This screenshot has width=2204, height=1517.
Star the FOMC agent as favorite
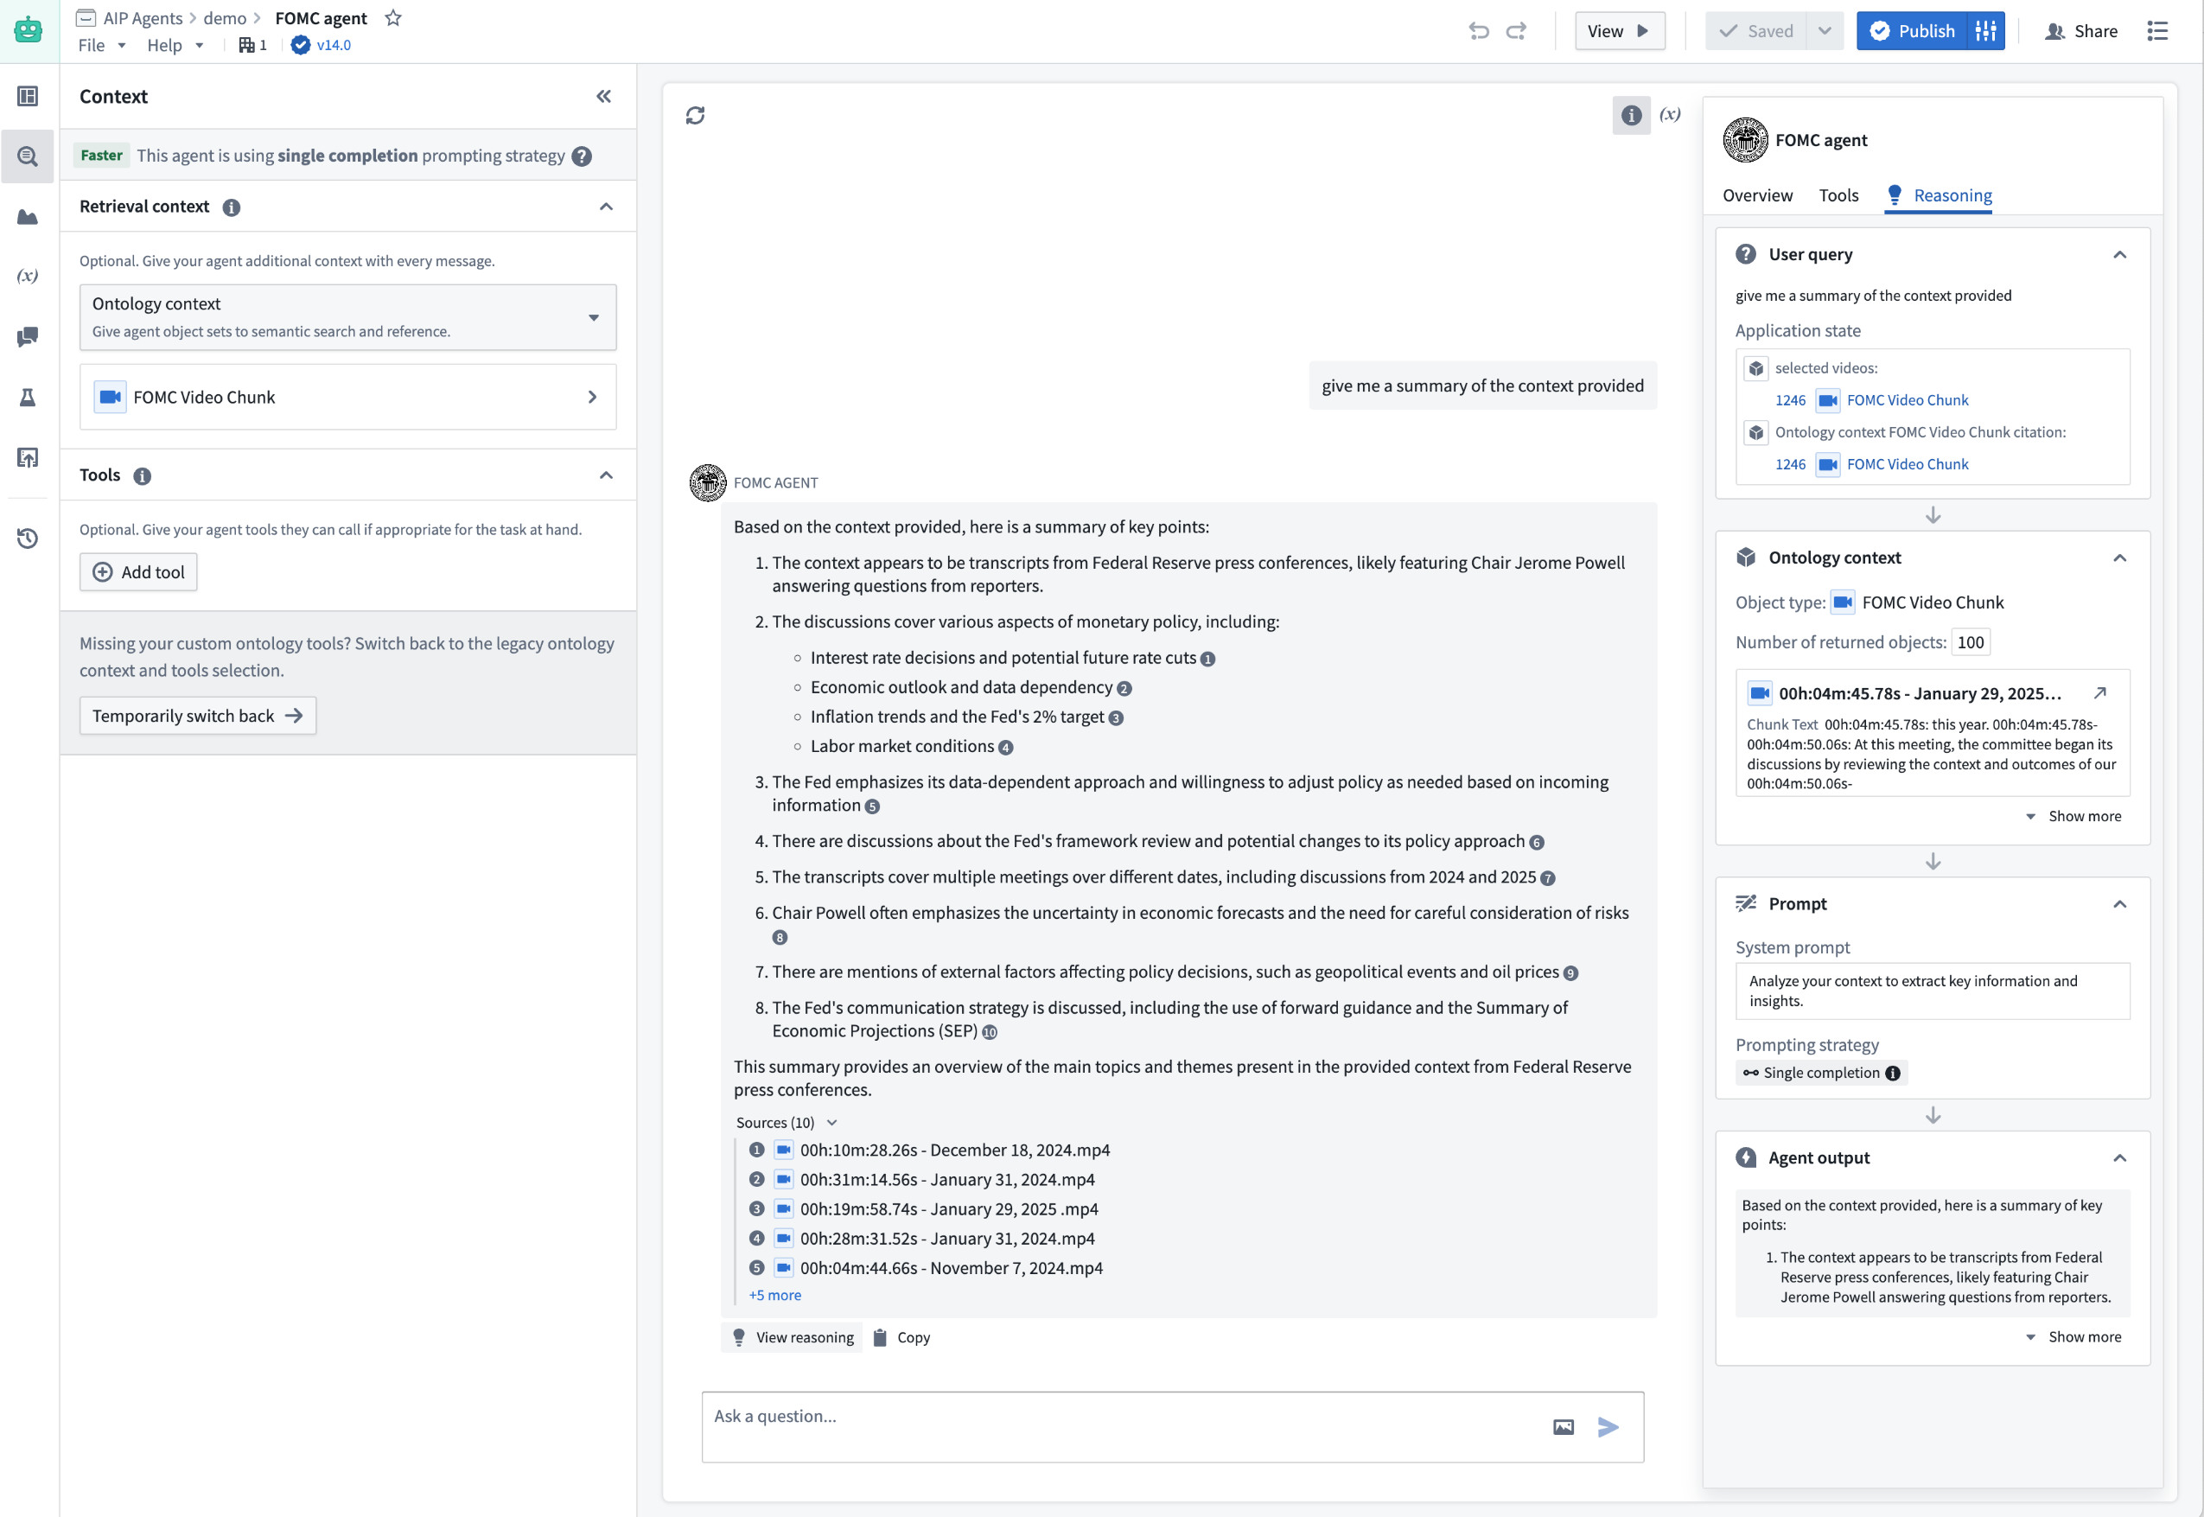coord(393,17)
